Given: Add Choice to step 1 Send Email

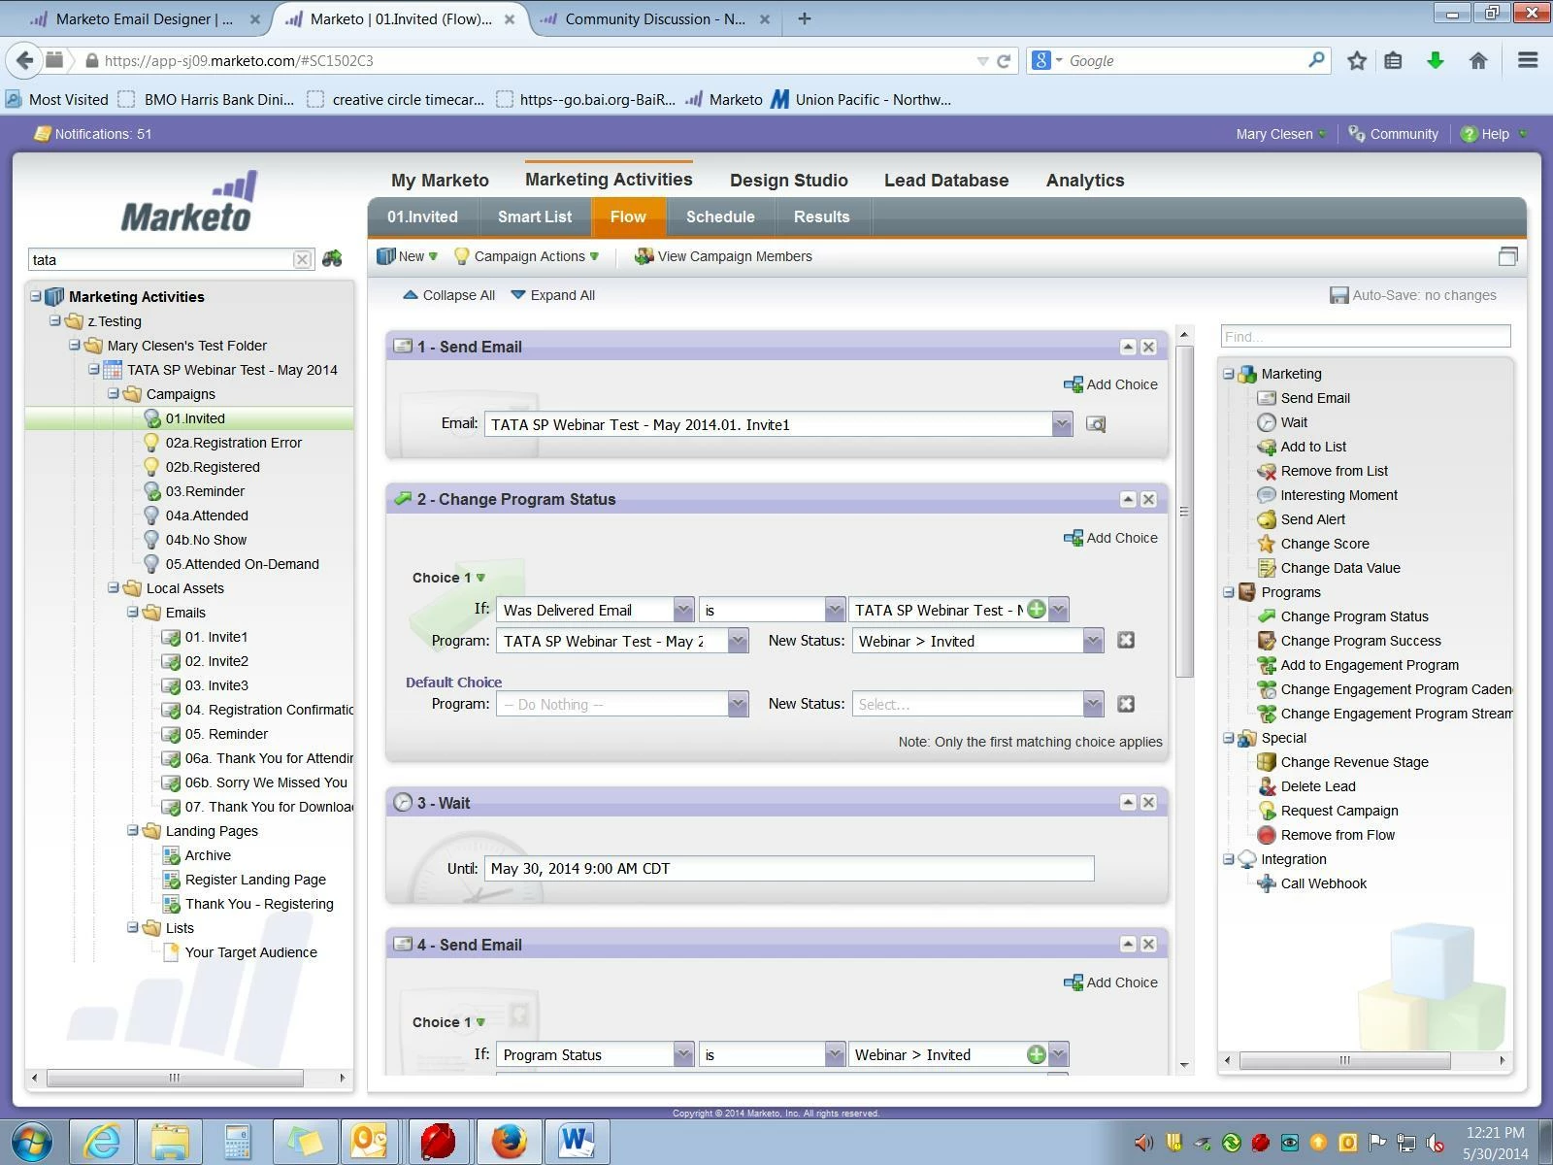Looking at the screenshot, I should coord(1111,384).
